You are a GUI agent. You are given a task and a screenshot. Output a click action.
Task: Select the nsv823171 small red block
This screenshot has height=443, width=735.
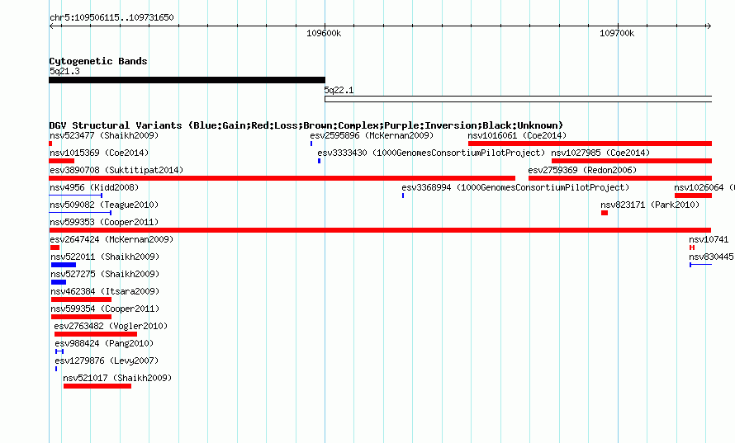pyautogui.click(x=605, y=213)
